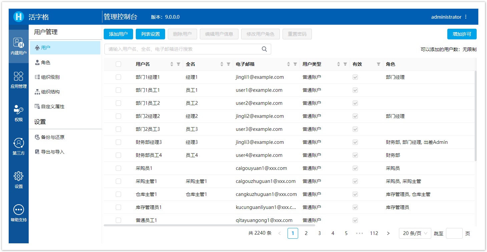Click the 有效 checkbox for 财务部员工4

pyautogui.click(x=355, y=155)
